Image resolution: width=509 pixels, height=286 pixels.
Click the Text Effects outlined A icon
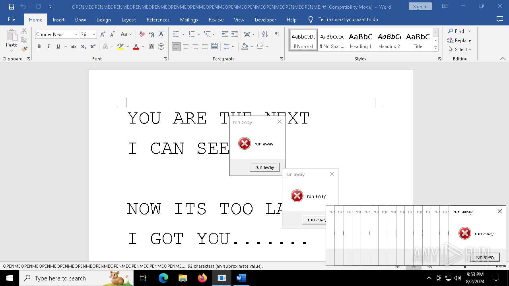(x=105, y=46)
